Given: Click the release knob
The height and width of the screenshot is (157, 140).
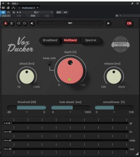Looking at the screenshot, I should point(114,77).
